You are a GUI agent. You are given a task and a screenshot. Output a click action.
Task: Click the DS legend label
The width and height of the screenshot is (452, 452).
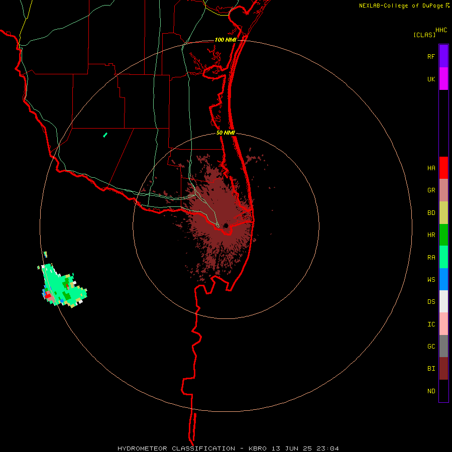[431, 302]
